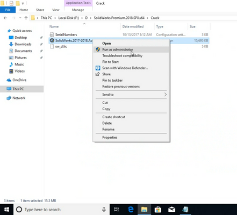Open OneDrive in navigation pane
This screenshot has height=215, width=237.
[x=19, y=80]
